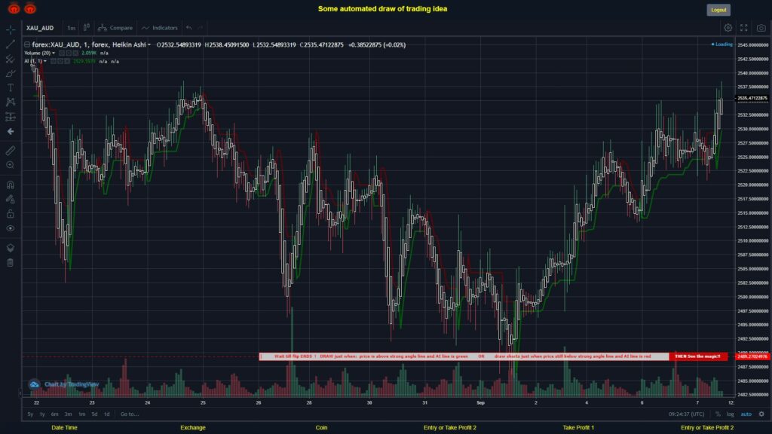772x434 pixels.
Task: Activate the zoom in tool
Action: 11,165
